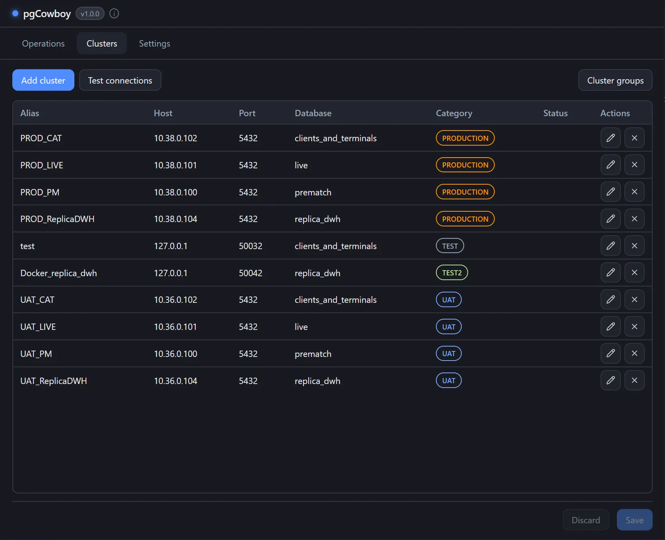Click host 10.38.0.100
This screenshot has width=665, height=540.
click(x=175, y=192)
